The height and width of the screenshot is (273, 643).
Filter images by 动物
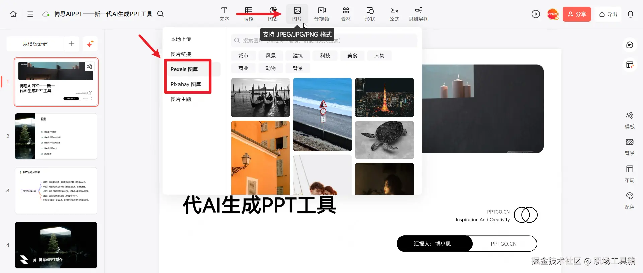[x=271, y=68]
